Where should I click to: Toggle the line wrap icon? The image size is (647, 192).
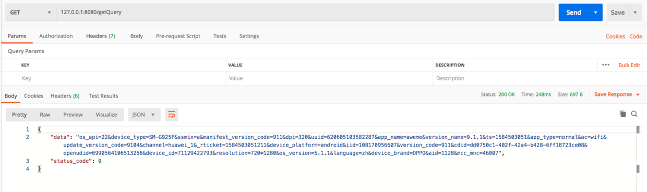click(x=172, y=115)
